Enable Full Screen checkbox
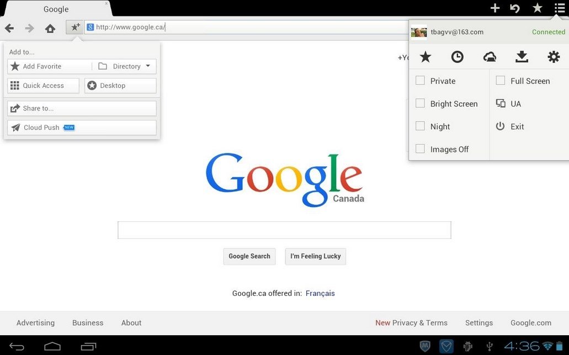This screenshot has width=569, height=355. coord(501,81)
